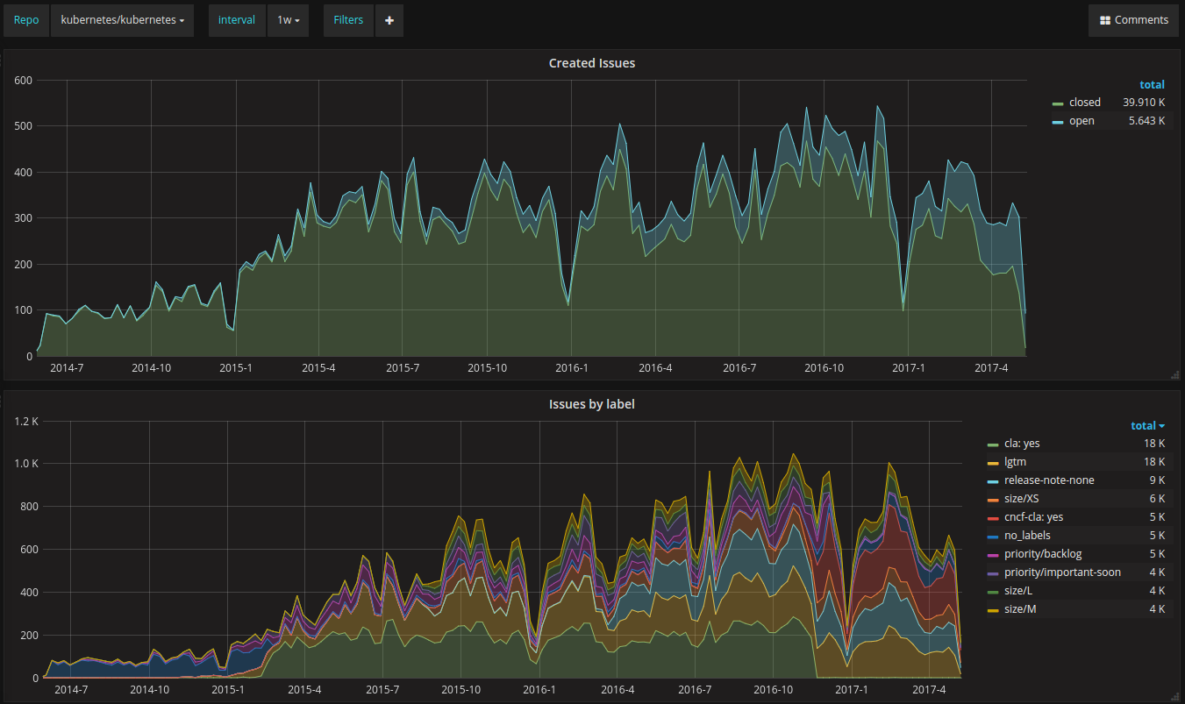1185x704 pixels.
Task: Click the cncf-cla: yes red color swatch
Action: [993, 518]
